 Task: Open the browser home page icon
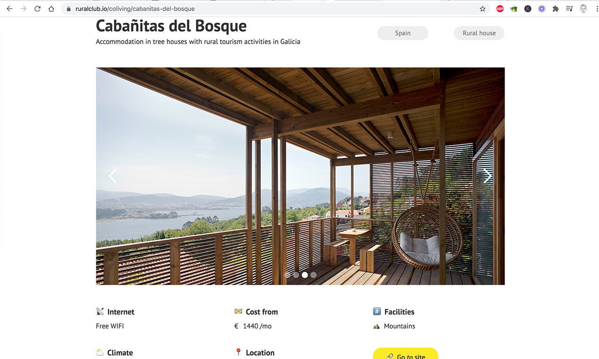[x=51, y=9]
